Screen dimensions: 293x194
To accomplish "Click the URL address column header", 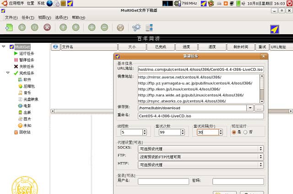I will (281, 47).
